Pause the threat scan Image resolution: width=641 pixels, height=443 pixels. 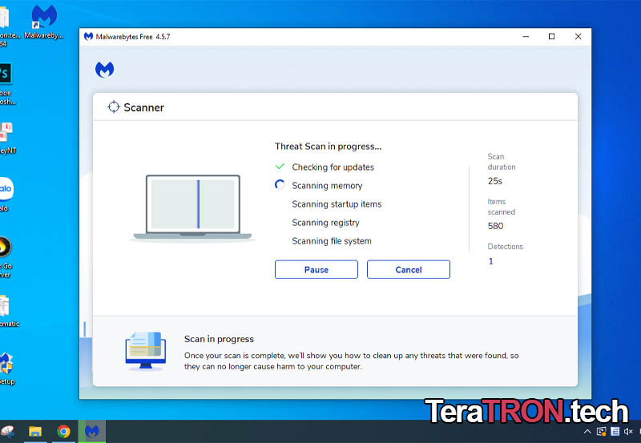click(316, 269)
